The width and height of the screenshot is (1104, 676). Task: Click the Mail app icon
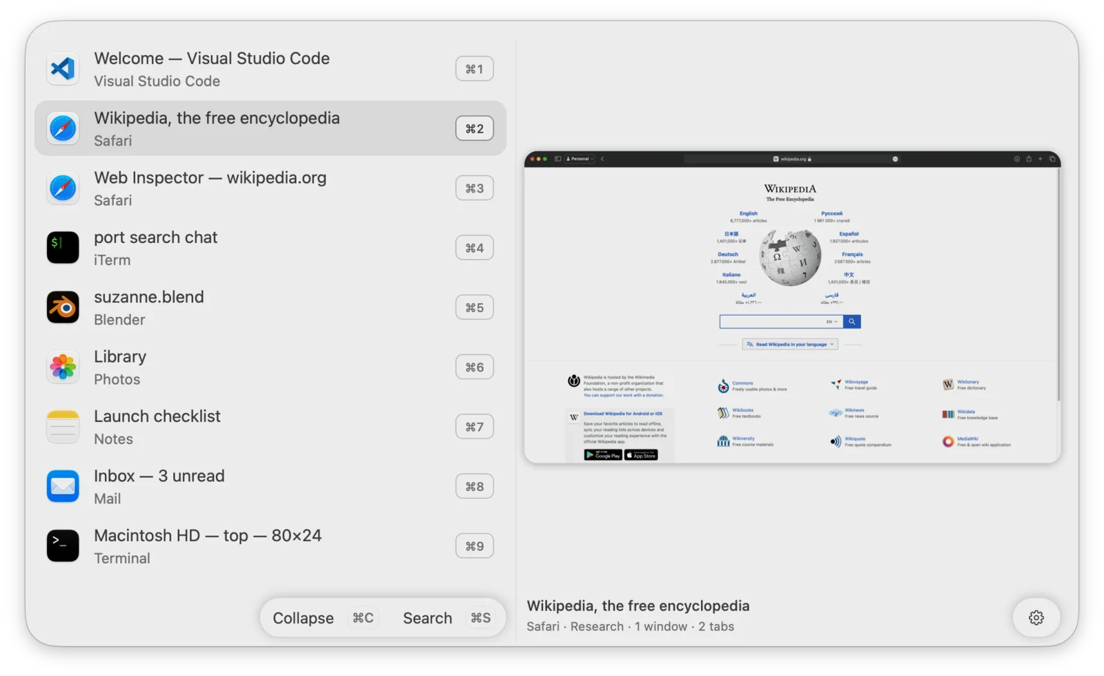[63, 486]
